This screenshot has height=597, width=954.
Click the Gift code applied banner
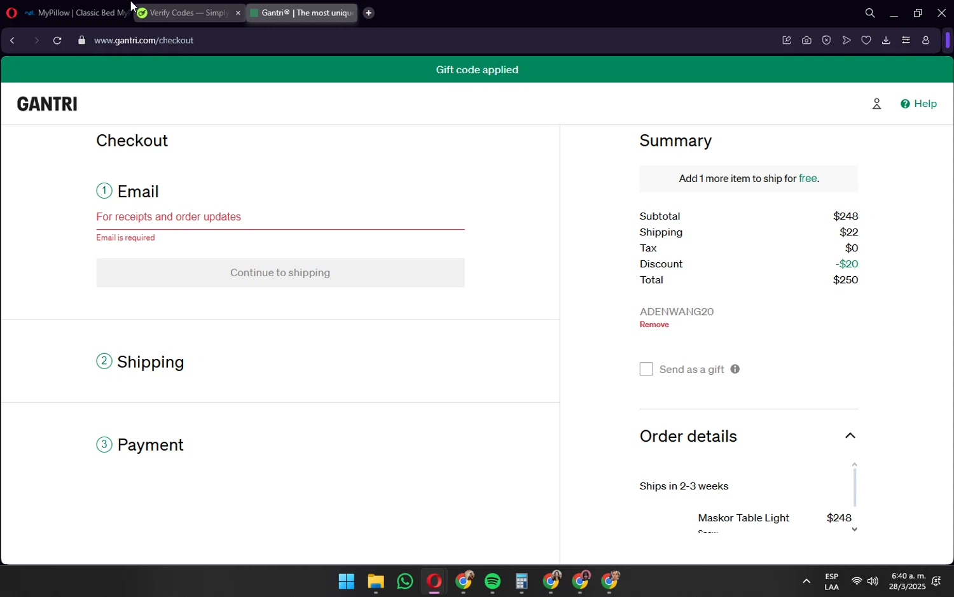(x=477, y=70)
